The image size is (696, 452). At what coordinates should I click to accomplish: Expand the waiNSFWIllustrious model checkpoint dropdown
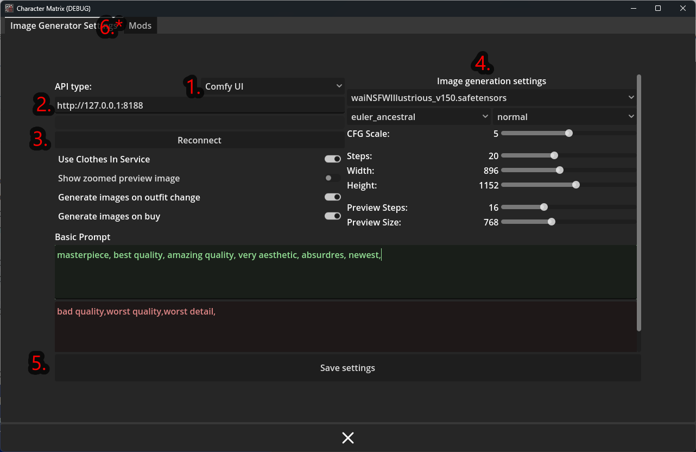point(491,98)
